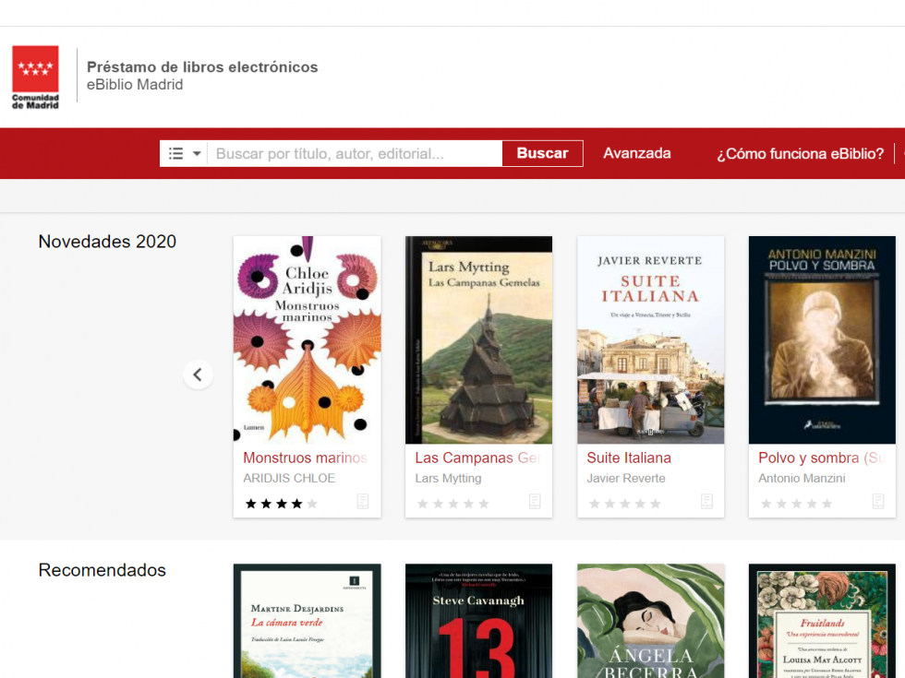Click ebook format icon on Suite Italiana
The image size is (905, 678).
point(706,502)
